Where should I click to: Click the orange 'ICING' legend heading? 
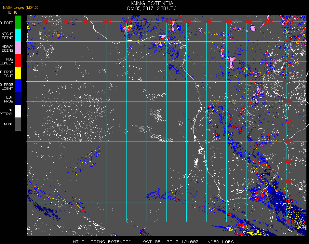13,12
